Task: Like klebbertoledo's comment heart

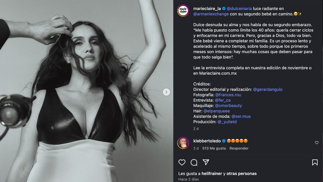Action: (x=317, y=143)
